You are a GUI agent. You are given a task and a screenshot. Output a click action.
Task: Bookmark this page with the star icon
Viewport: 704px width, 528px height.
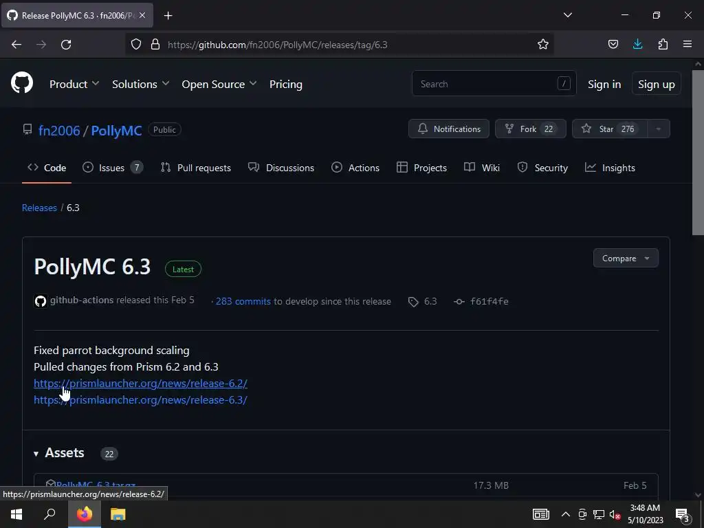(543, 45)
